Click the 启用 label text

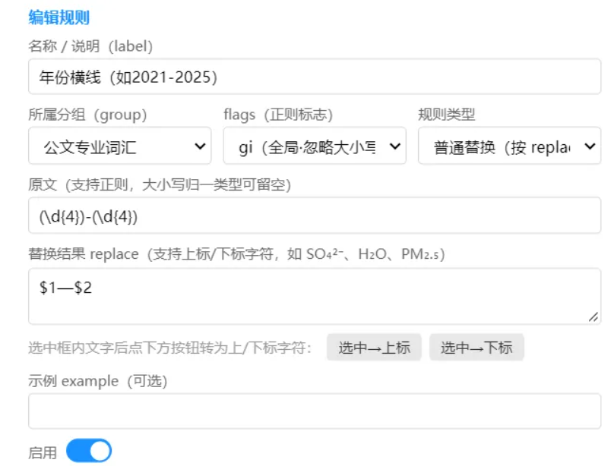click(43, 452)
